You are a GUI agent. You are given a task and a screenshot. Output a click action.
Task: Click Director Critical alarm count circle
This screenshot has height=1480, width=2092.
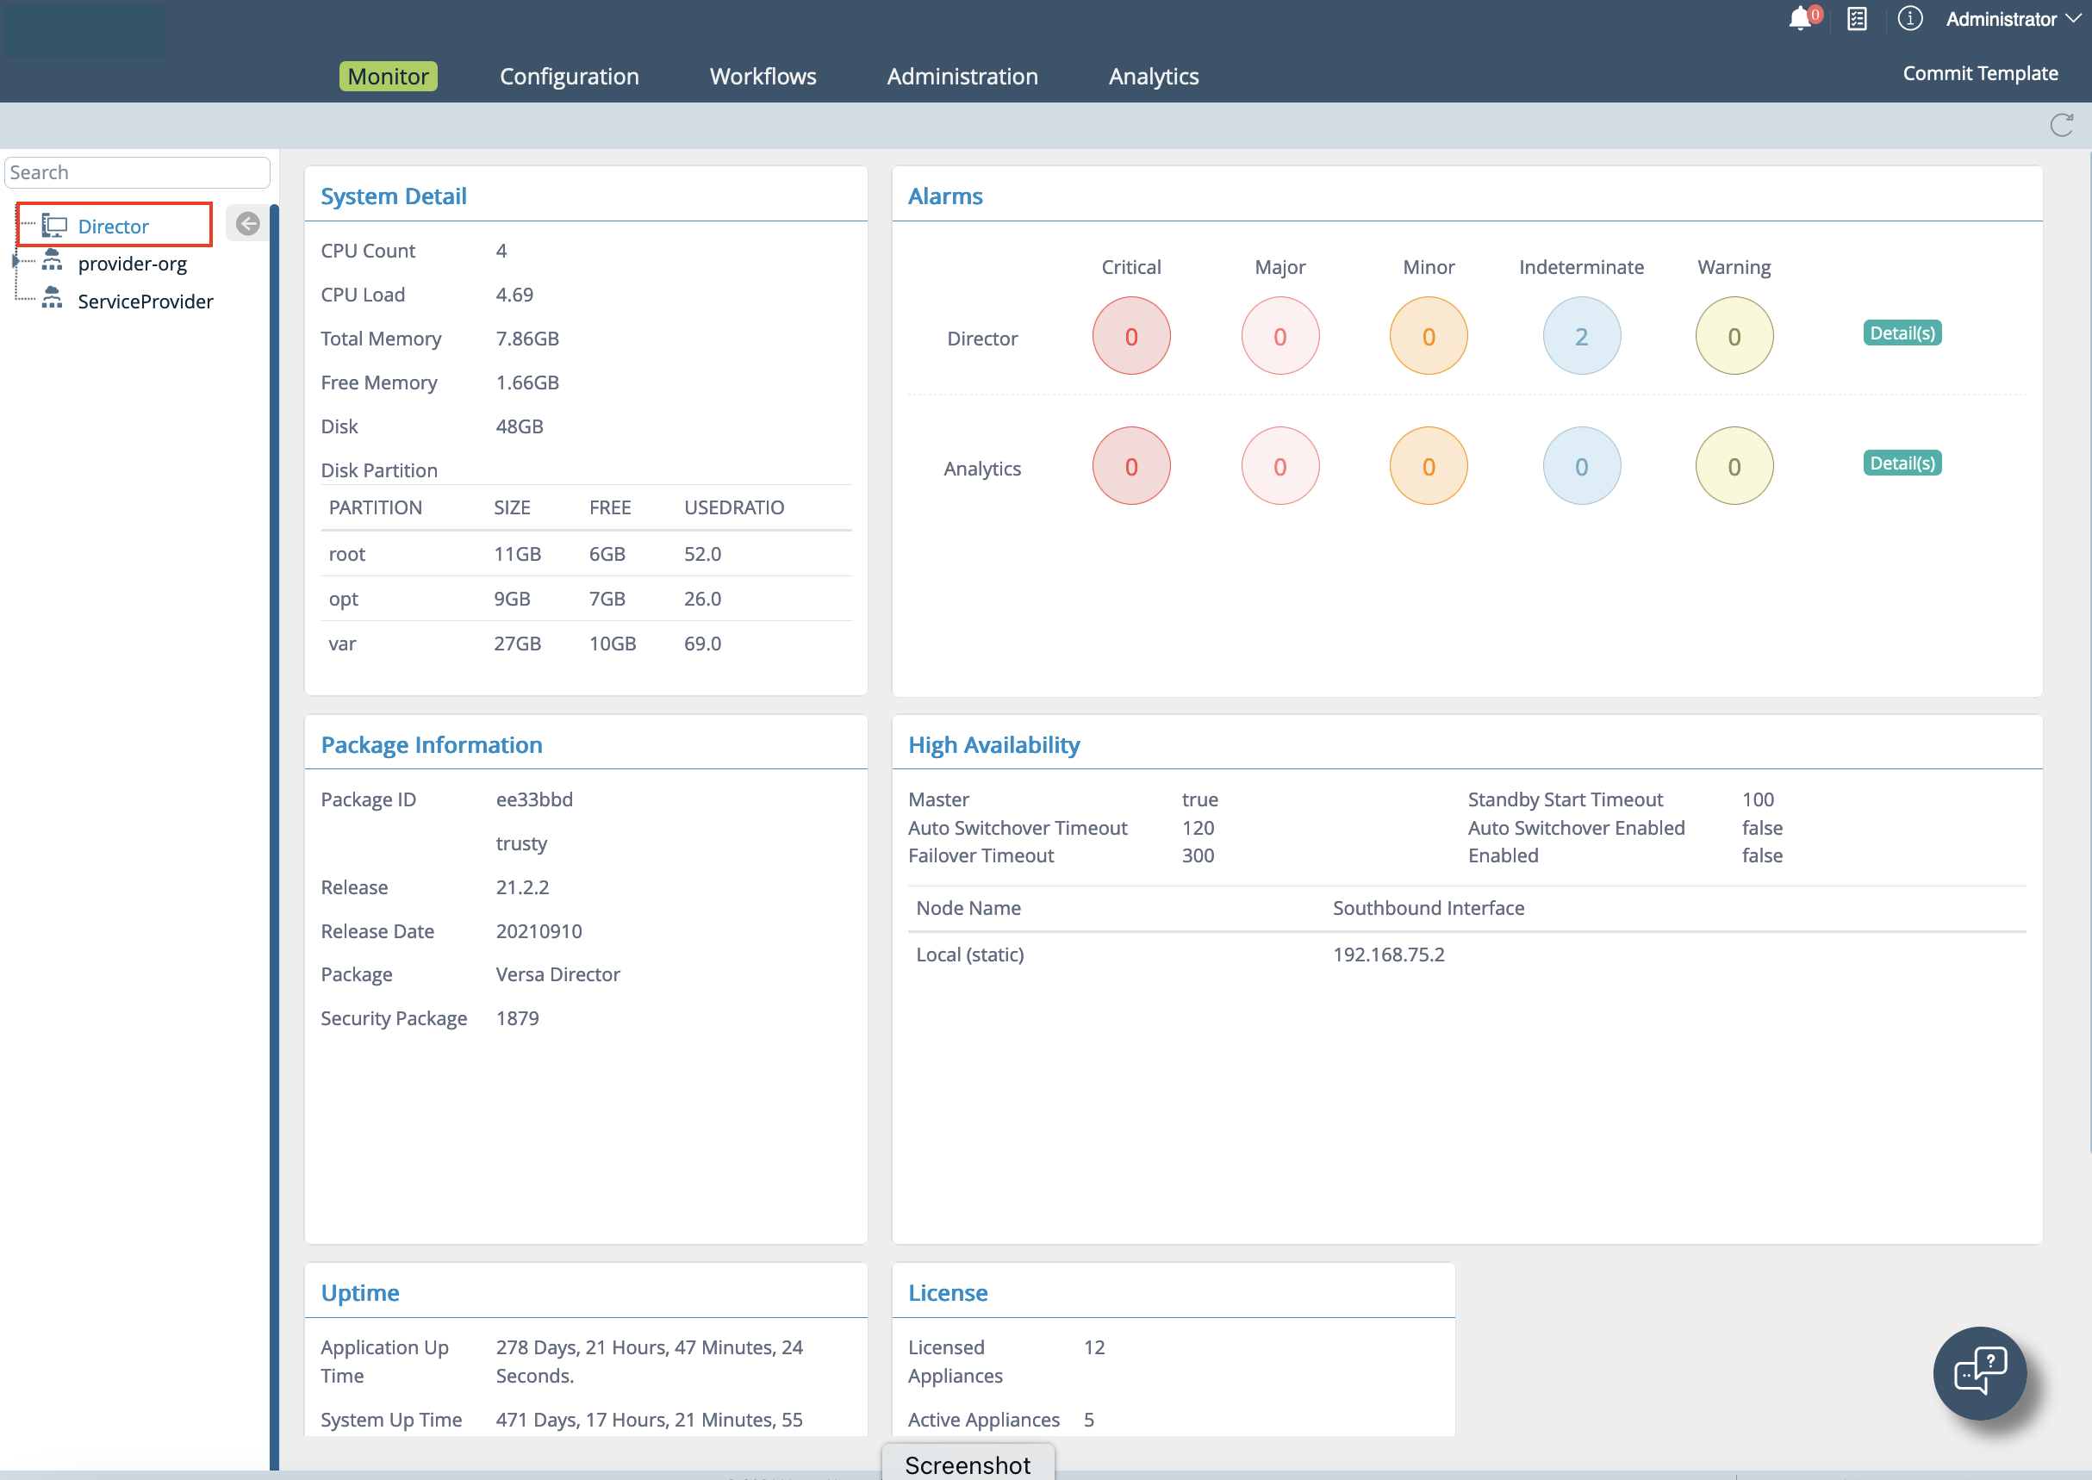1131,336
